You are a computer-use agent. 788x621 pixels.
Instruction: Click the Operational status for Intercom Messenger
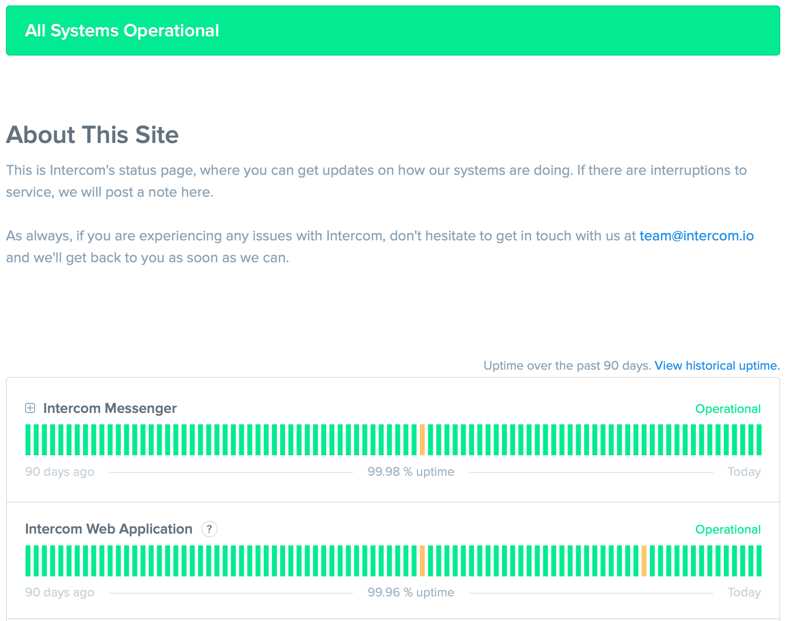[728, 409]
